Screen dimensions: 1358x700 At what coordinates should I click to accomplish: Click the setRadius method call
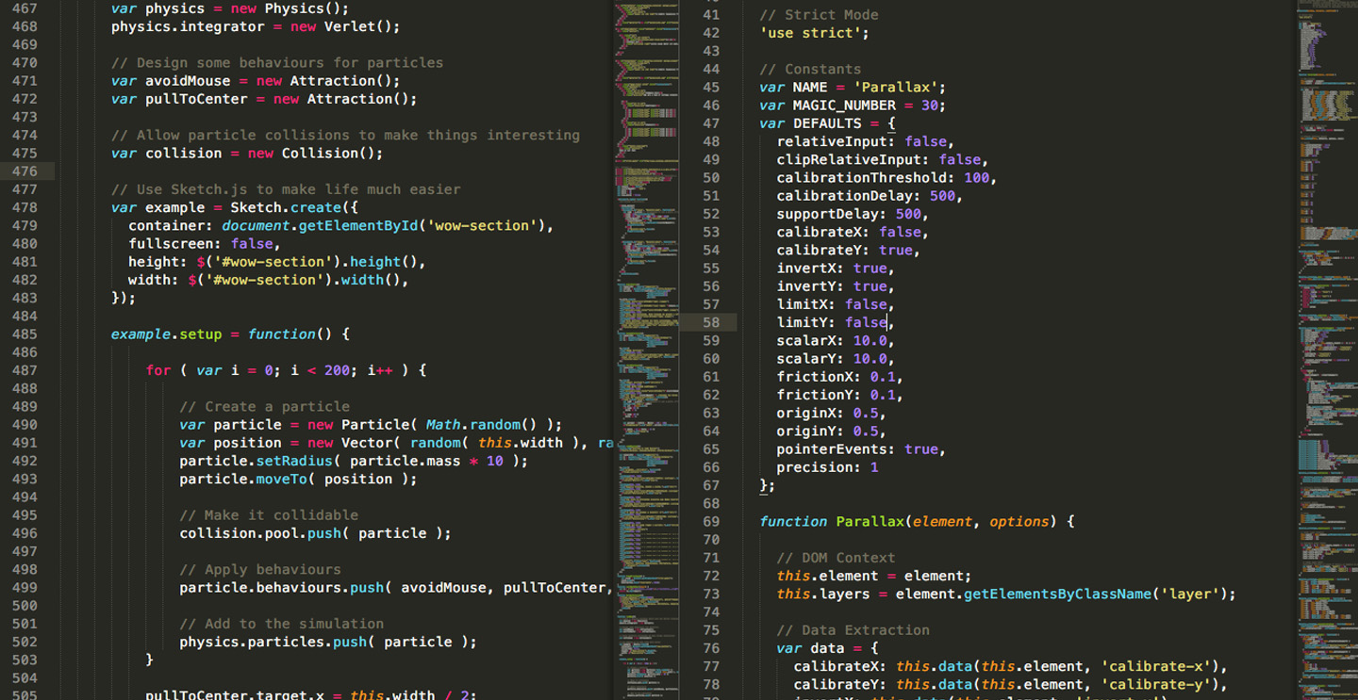pos(281,461)
